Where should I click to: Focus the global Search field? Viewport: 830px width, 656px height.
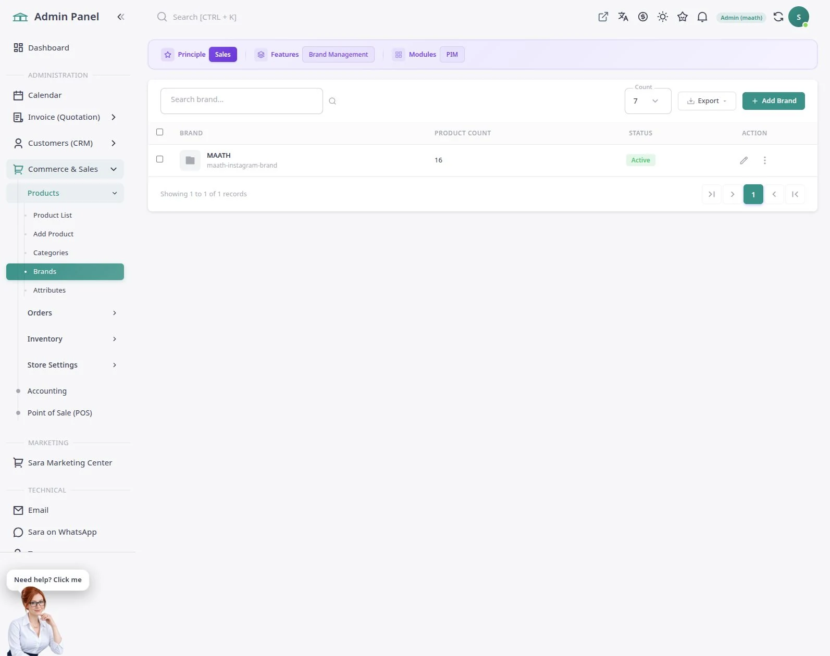(x=204, y=17)
